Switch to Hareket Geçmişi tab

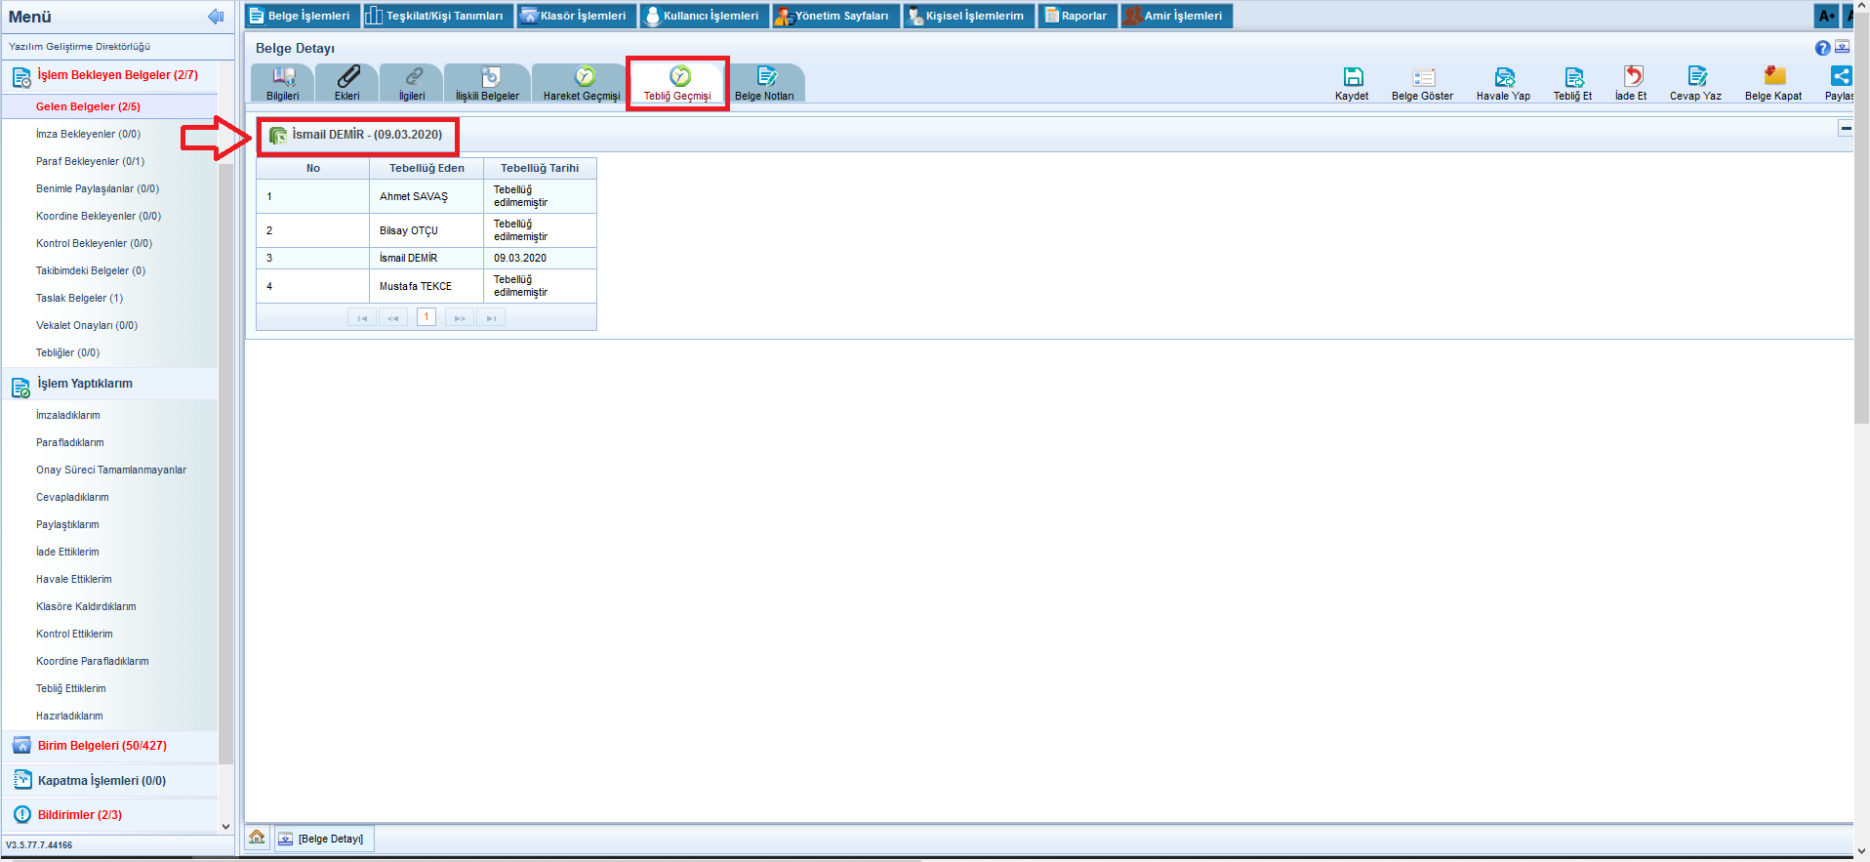582,83
